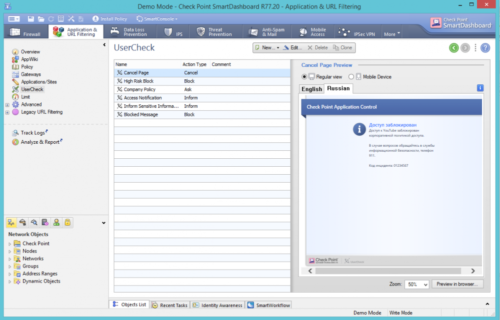
Task: Click Install Policy
Action: (109, 19)
